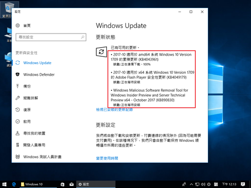Open the Action Center notification icon
The height and width of the screenshot is (188, 251).
pos(243,184)
